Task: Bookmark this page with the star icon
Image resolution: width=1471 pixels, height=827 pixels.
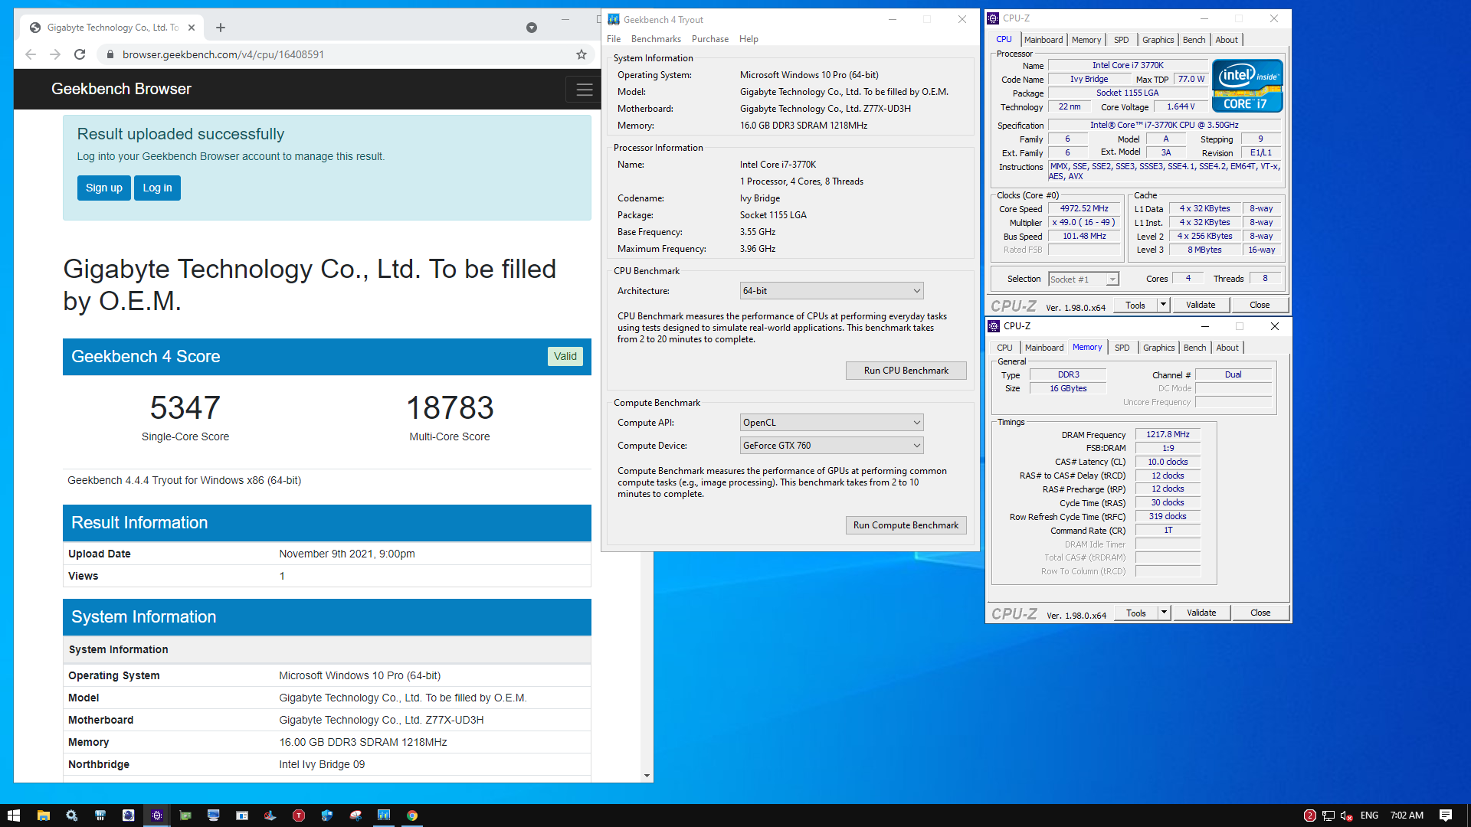Action: point(582,54)
